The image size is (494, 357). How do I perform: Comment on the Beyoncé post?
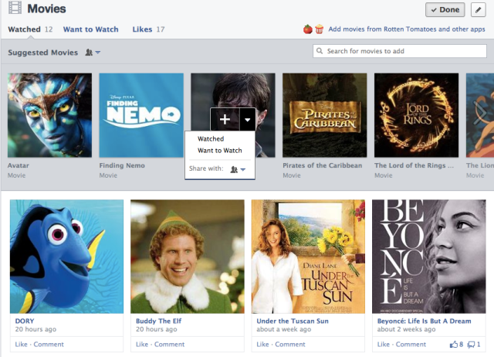pyautogui.click(x=411, y=345)
